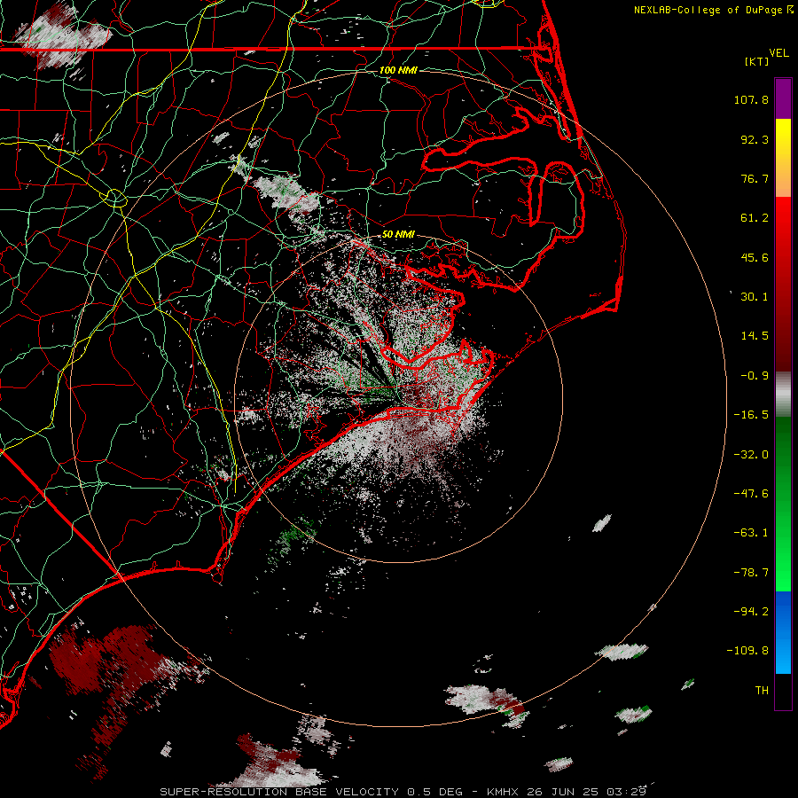Select the 14.5 velocity scale value

point(755,336)
